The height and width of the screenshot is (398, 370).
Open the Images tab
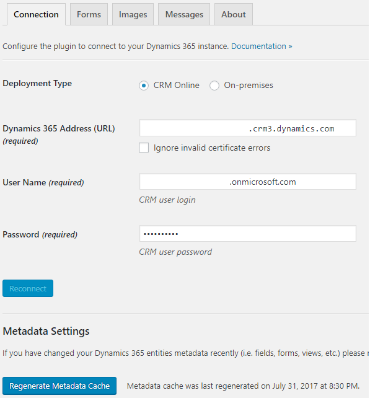(x=133, y=14)
